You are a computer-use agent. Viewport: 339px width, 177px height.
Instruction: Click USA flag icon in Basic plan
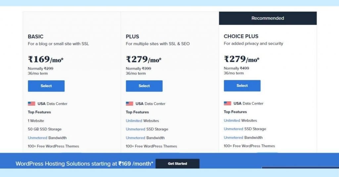(31, 104)
